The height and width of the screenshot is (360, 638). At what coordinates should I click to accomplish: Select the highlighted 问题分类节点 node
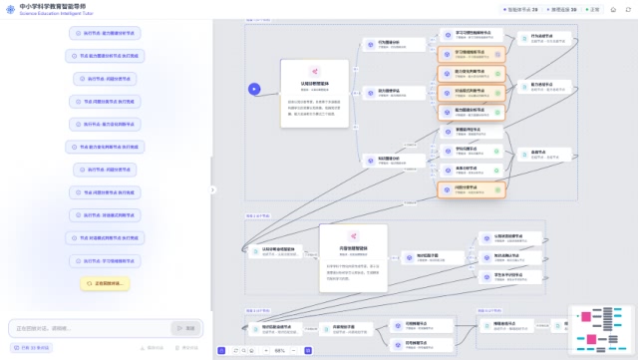[472, 189]
